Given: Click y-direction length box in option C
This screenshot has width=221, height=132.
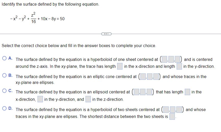Looking at the screenshot, I should 40,99.
